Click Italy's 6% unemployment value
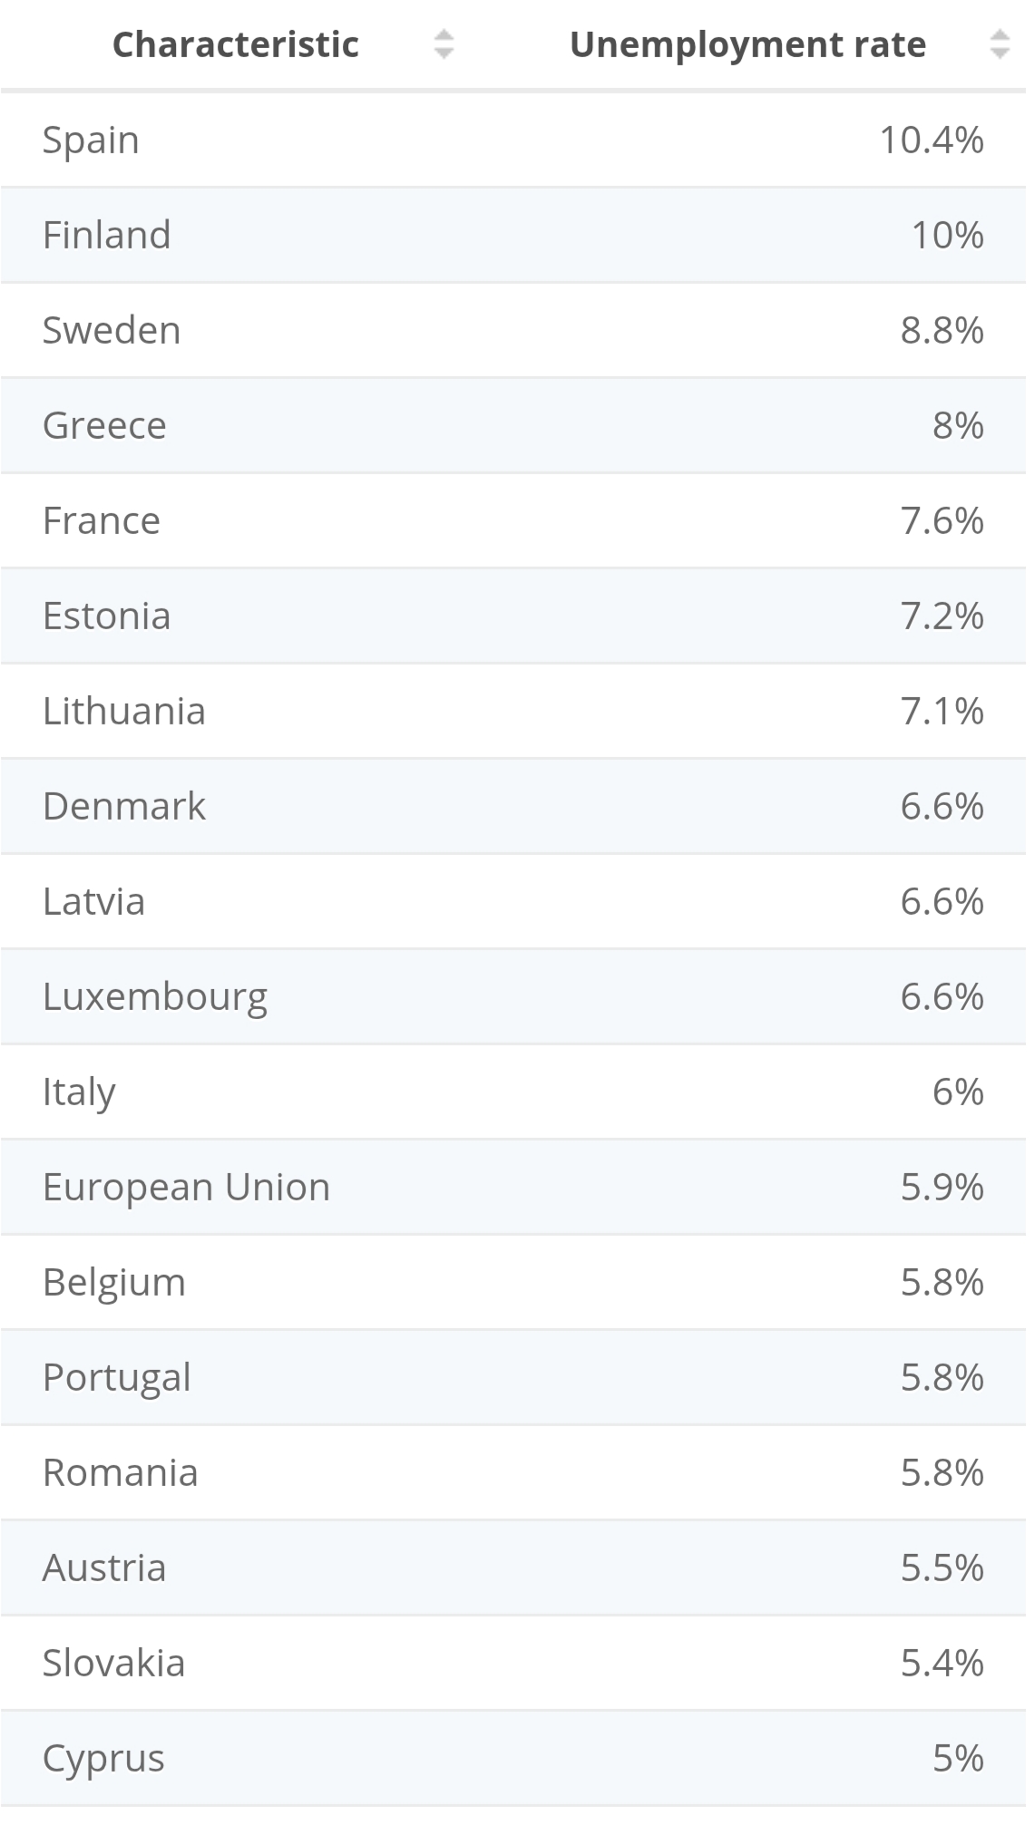The width and height of the screenshot is (1034, 1835). coord(958,1092)
